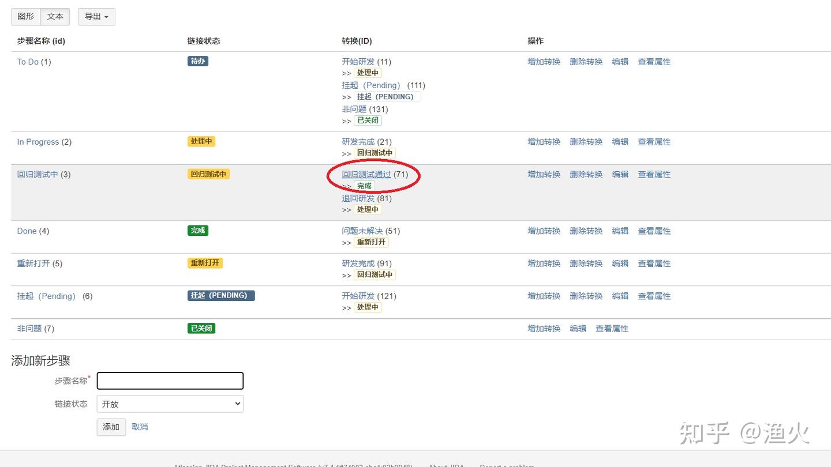The image size is (831, 467).
Task: Open the To Do step link
Action: coord(28,62)
